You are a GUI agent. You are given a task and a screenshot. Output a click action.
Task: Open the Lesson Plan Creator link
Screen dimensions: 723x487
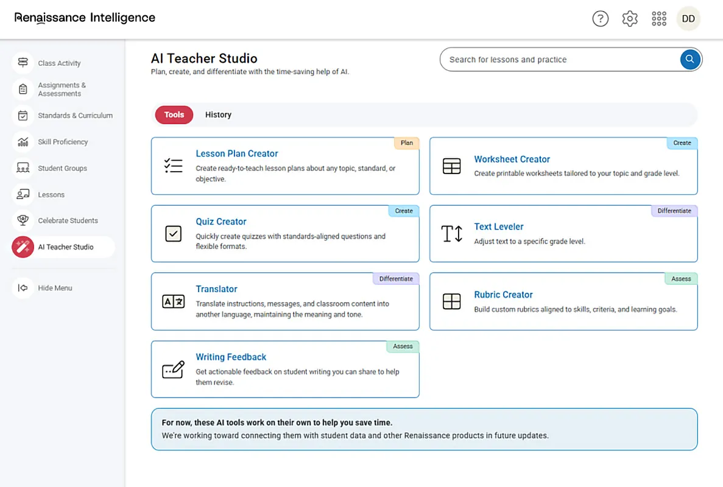(x=236, y=153)
